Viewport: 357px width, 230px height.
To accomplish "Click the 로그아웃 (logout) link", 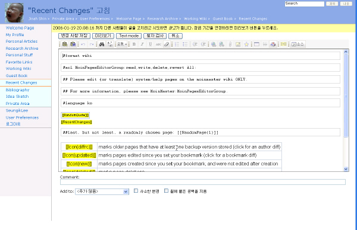I will click(x=13, y=124).
